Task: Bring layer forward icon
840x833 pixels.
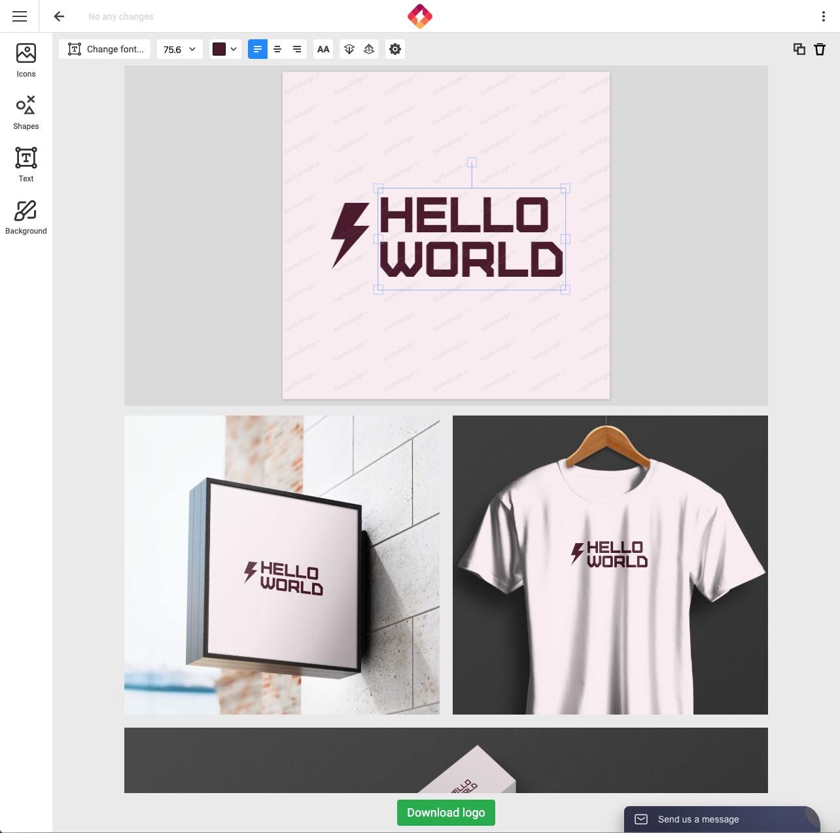Action: pyautogui.click(x=369, y=49)
